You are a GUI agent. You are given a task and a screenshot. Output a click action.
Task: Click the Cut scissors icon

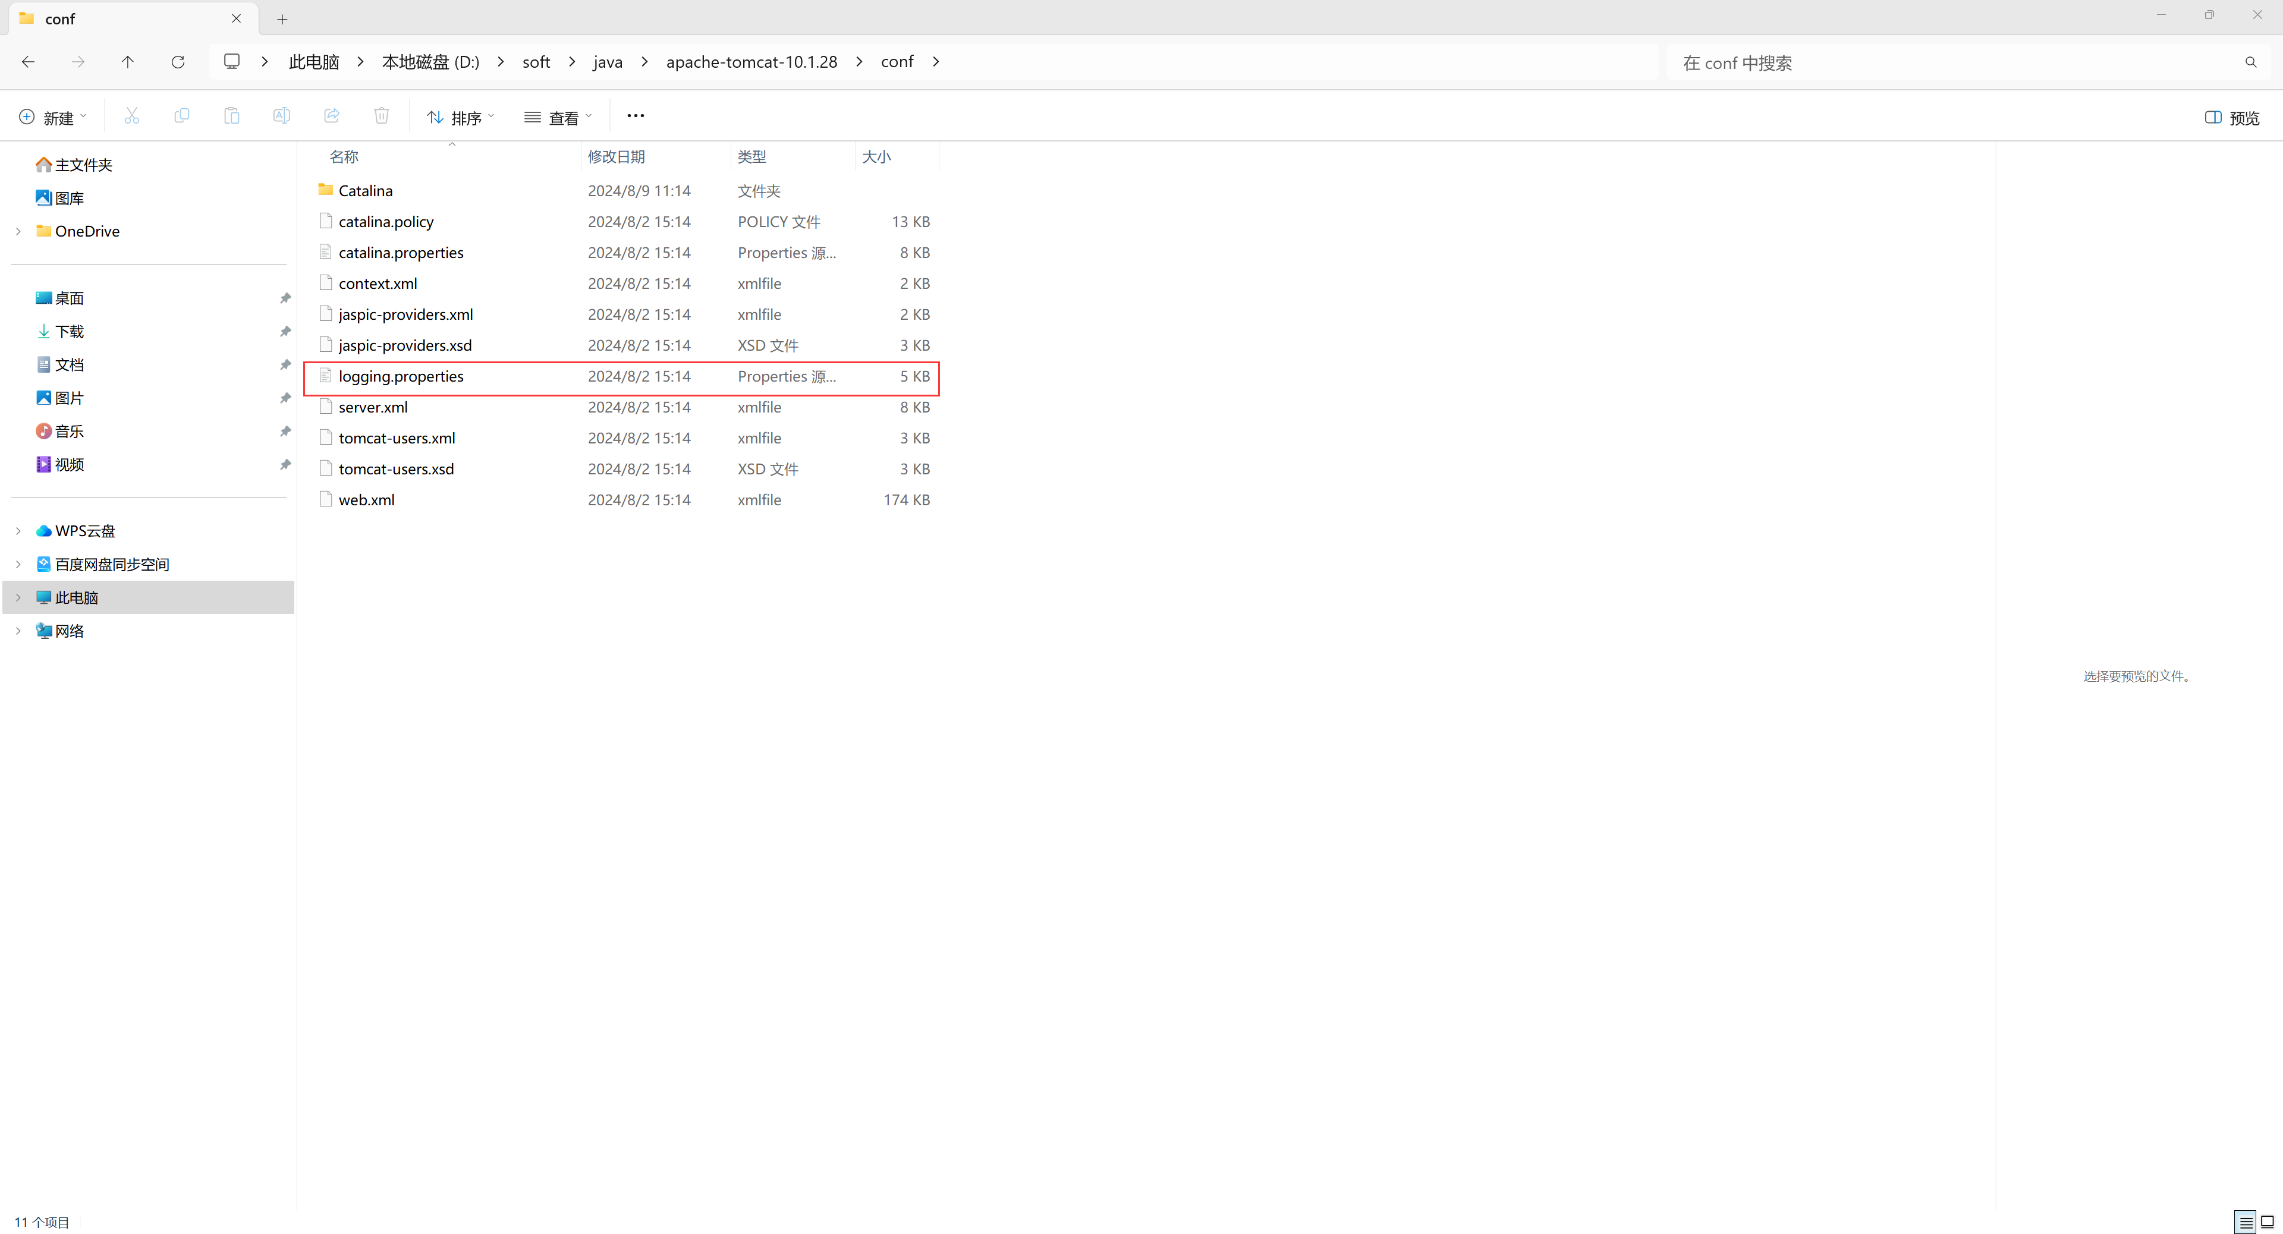coord(131,116)
